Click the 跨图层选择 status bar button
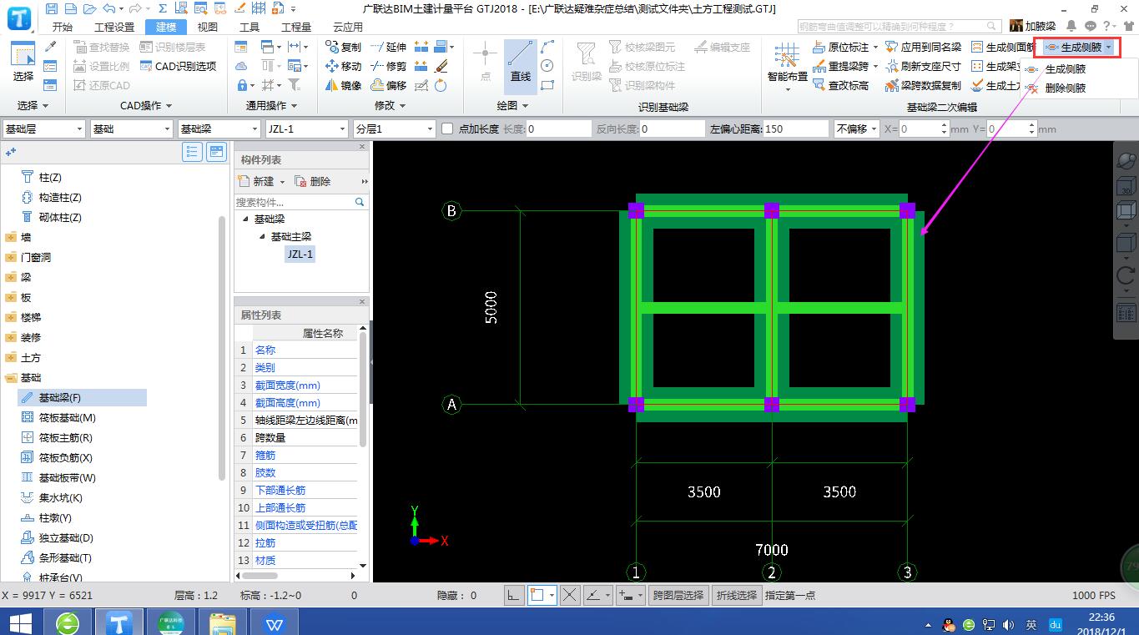1139x635 pixels. (678, 595)
